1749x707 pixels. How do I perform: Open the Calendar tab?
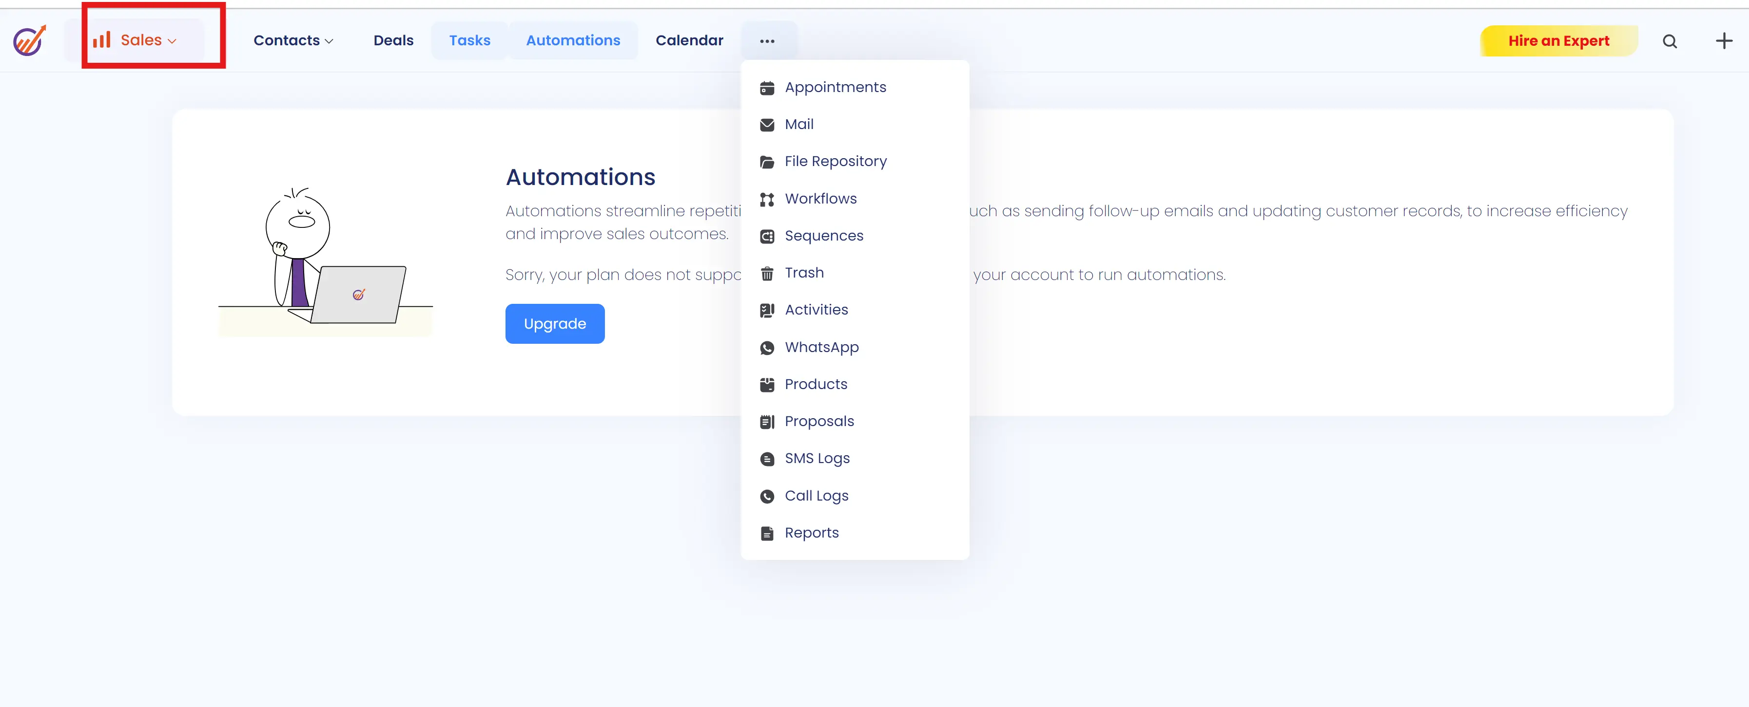click(x=689, y=41)
